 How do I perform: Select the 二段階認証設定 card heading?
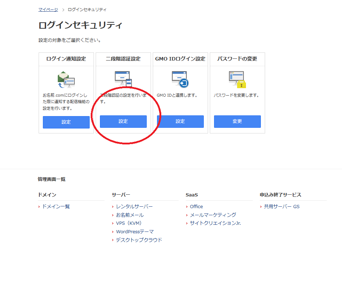click(123, 59)
